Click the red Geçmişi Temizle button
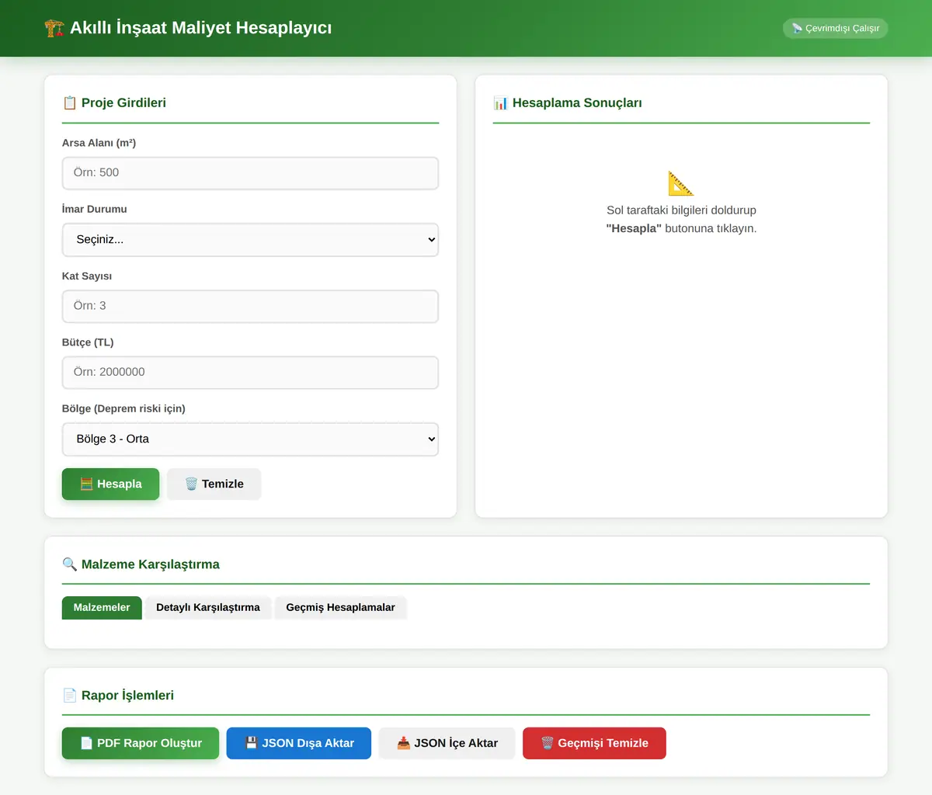 pos(594,744)
